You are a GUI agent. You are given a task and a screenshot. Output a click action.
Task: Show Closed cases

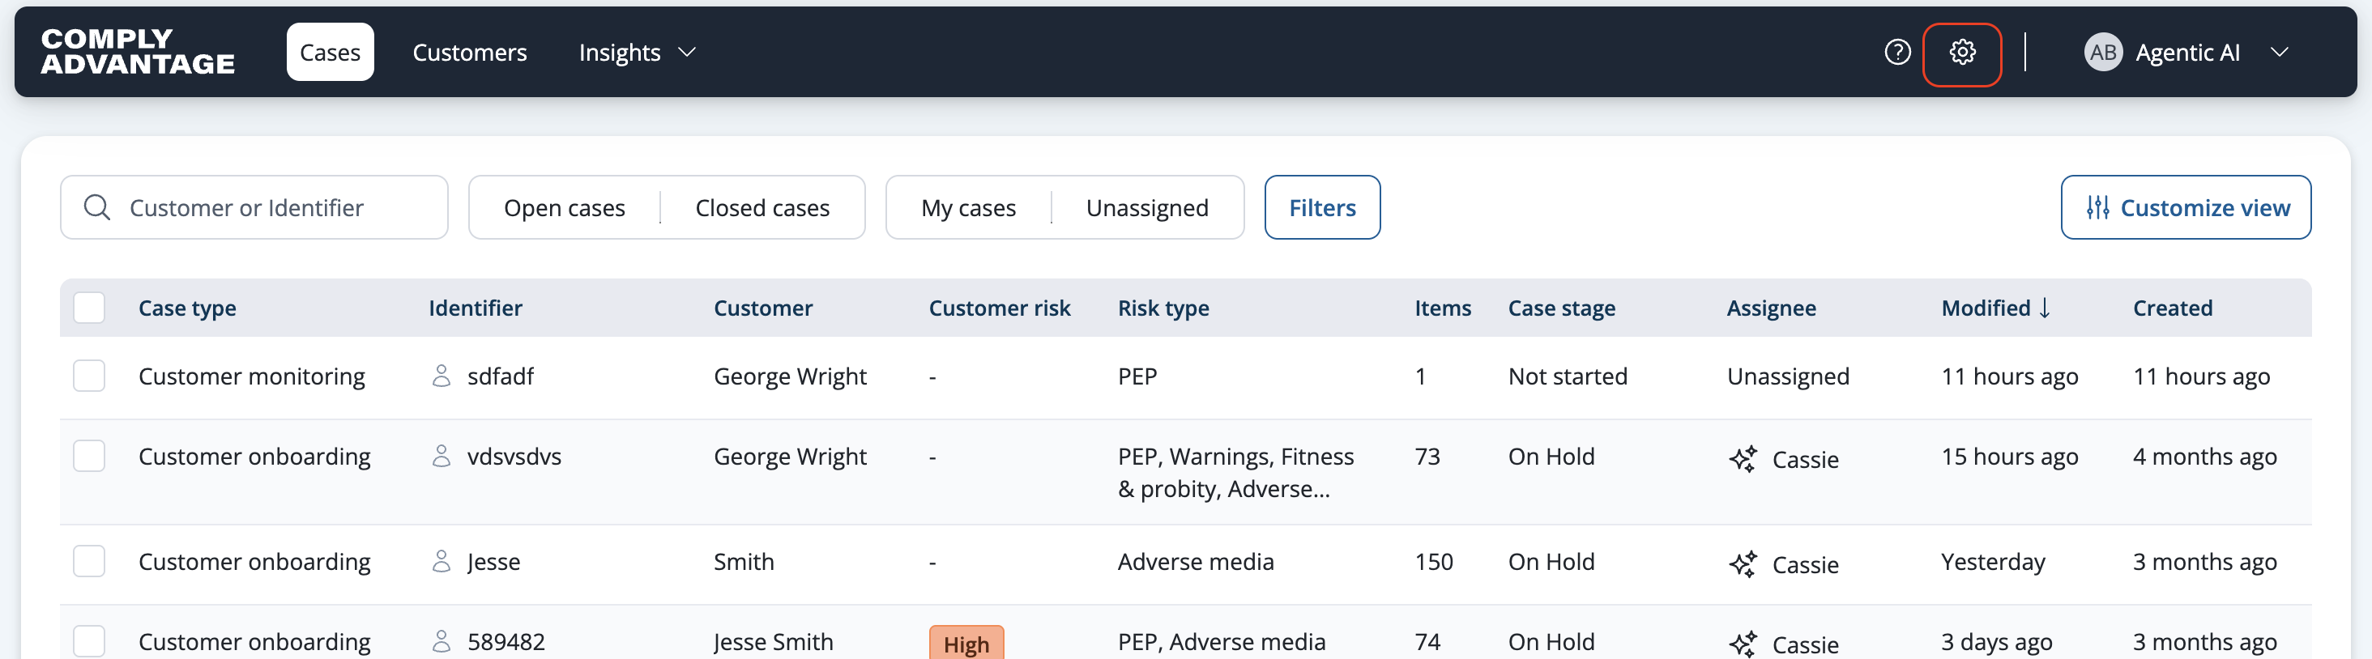pyautogui.click(x=762, y=208)
